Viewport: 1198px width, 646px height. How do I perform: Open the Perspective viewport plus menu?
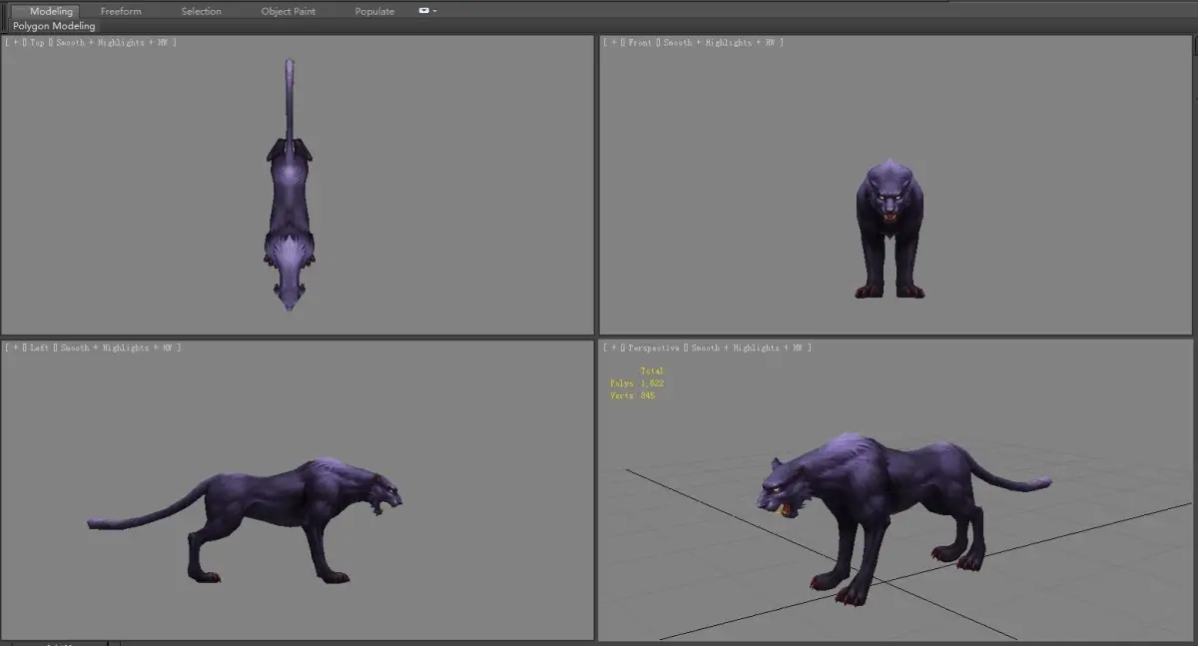pyautogui.click(x=612, y=347)
